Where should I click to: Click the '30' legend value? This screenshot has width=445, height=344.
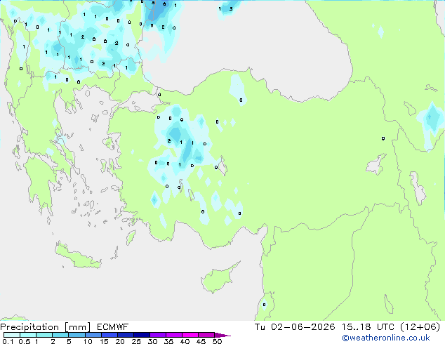[152, 341]
